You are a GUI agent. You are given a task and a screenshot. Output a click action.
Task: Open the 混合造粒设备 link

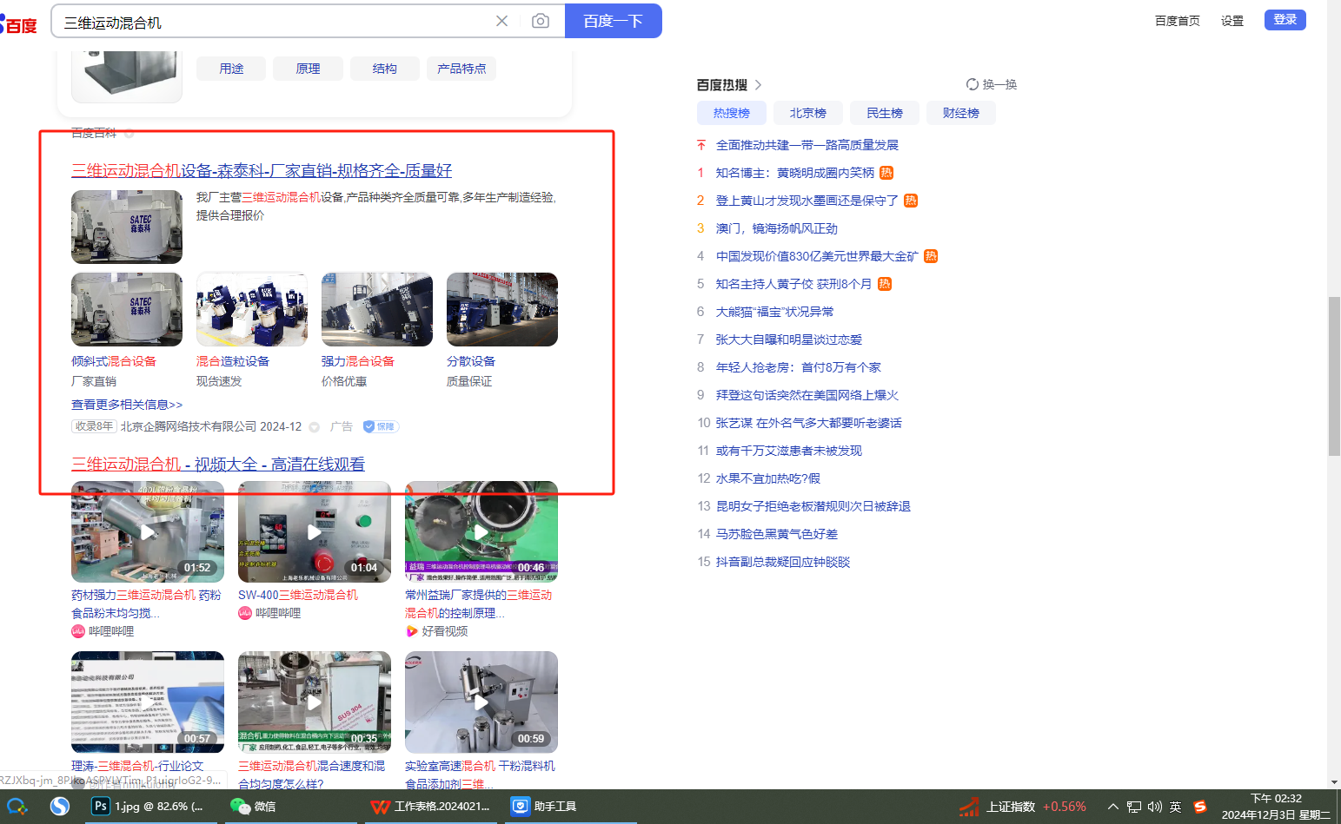(233, 361)
